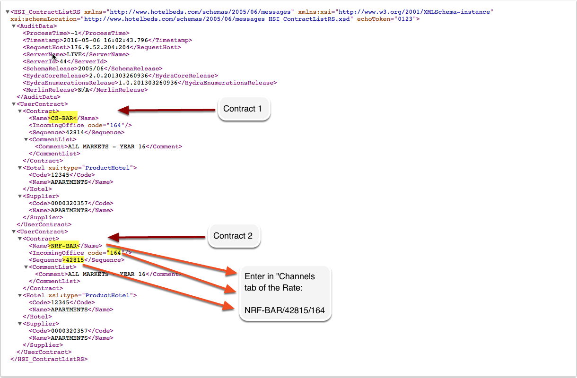The height and width of the screenshot is (378, 577).
Task: Collapse the Contract node named NRF-BAR
Action: pos(20,239)
